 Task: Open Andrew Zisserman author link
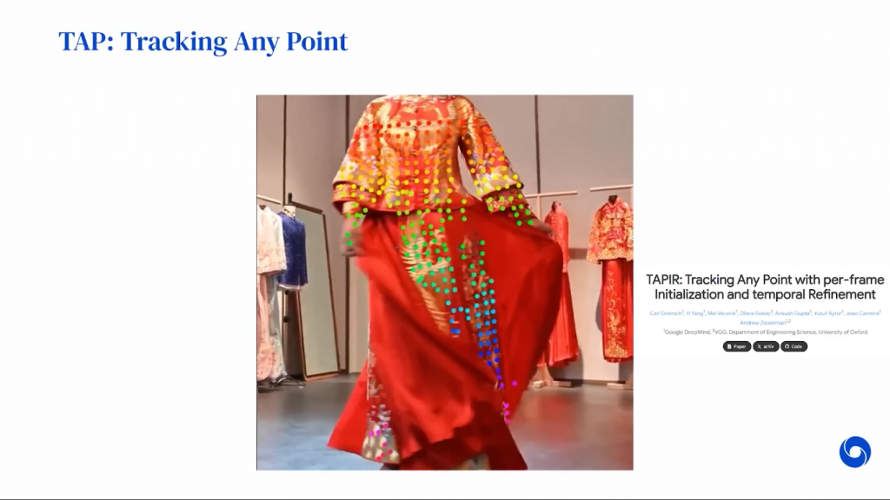(765, 323)
